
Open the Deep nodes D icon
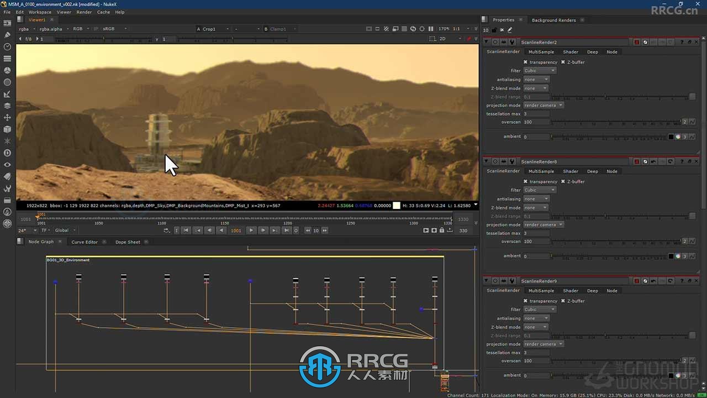(7, 153)
